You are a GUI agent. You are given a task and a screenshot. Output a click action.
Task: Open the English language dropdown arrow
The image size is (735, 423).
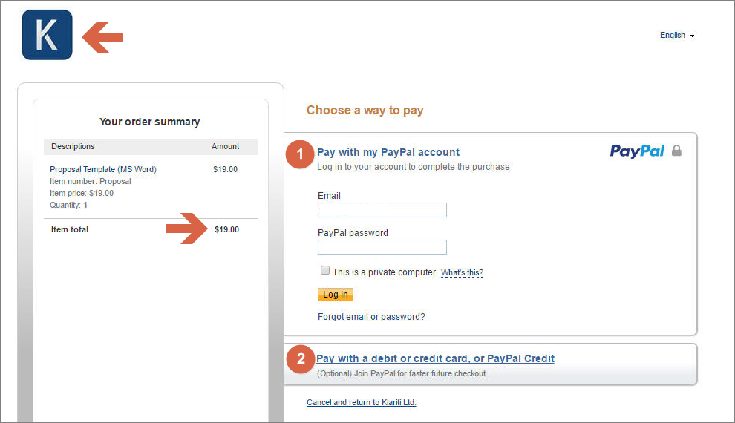tap(693, 36)
